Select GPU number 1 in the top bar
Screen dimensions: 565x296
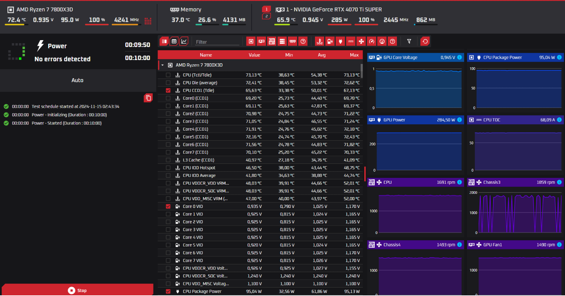point(266,9)
